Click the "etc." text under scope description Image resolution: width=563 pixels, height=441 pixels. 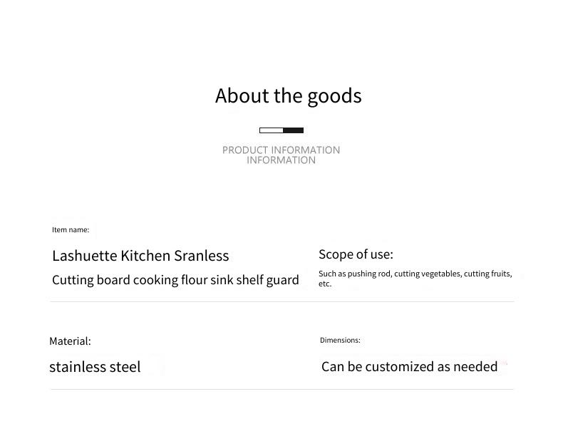(325, 284)
